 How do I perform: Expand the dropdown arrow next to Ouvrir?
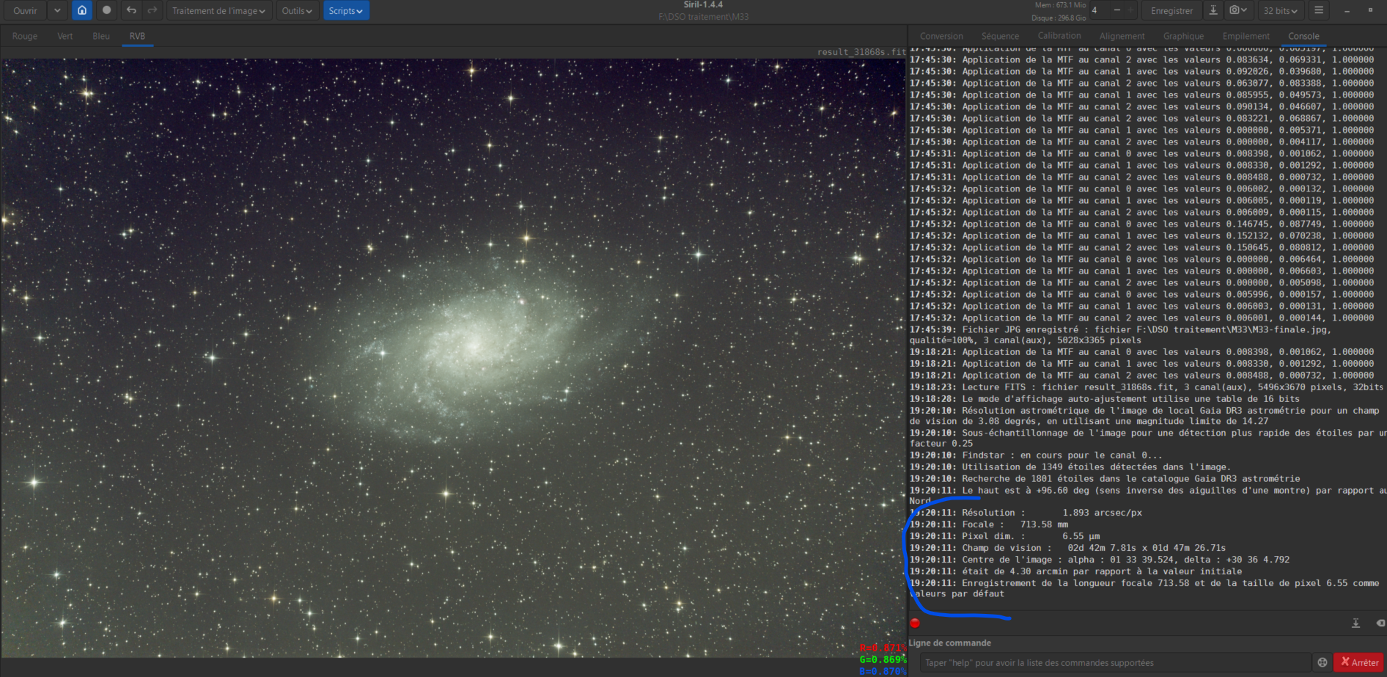pyautogui.click(x=57, y=10)
